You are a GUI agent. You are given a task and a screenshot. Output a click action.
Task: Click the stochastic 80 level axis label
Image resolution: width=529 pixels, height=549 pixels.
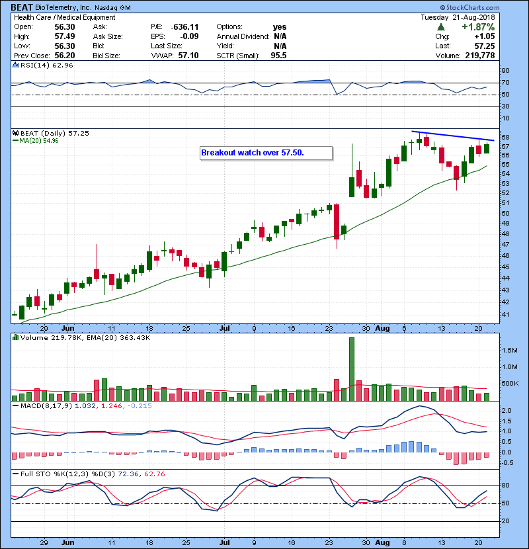point(506,486)
